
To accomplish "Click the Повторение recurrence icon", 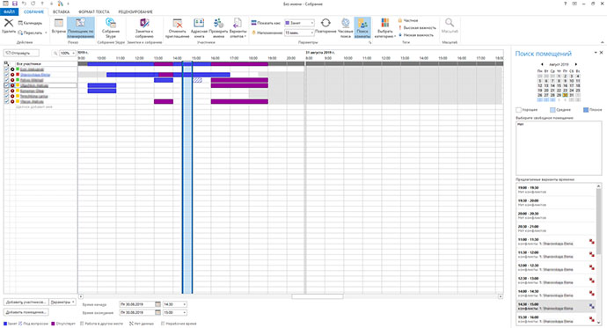I will [x=325, y=23].
